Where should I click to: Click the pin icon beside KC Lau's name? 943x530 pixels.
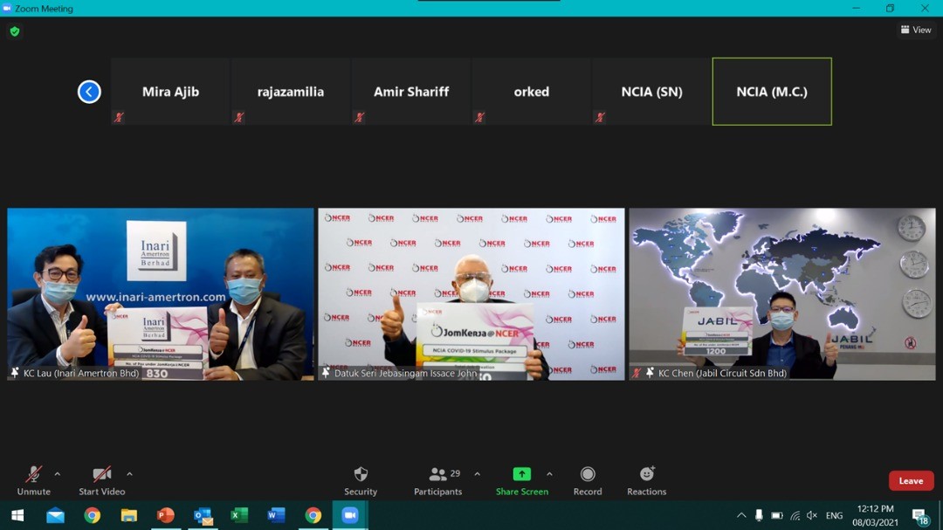15,373
